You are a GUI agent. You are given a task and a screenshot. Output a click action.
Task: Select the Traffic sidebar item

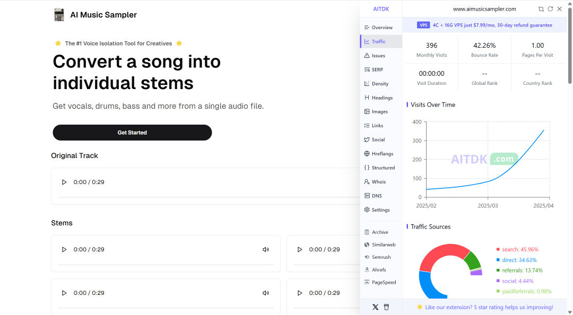click(x=381, y=41)
